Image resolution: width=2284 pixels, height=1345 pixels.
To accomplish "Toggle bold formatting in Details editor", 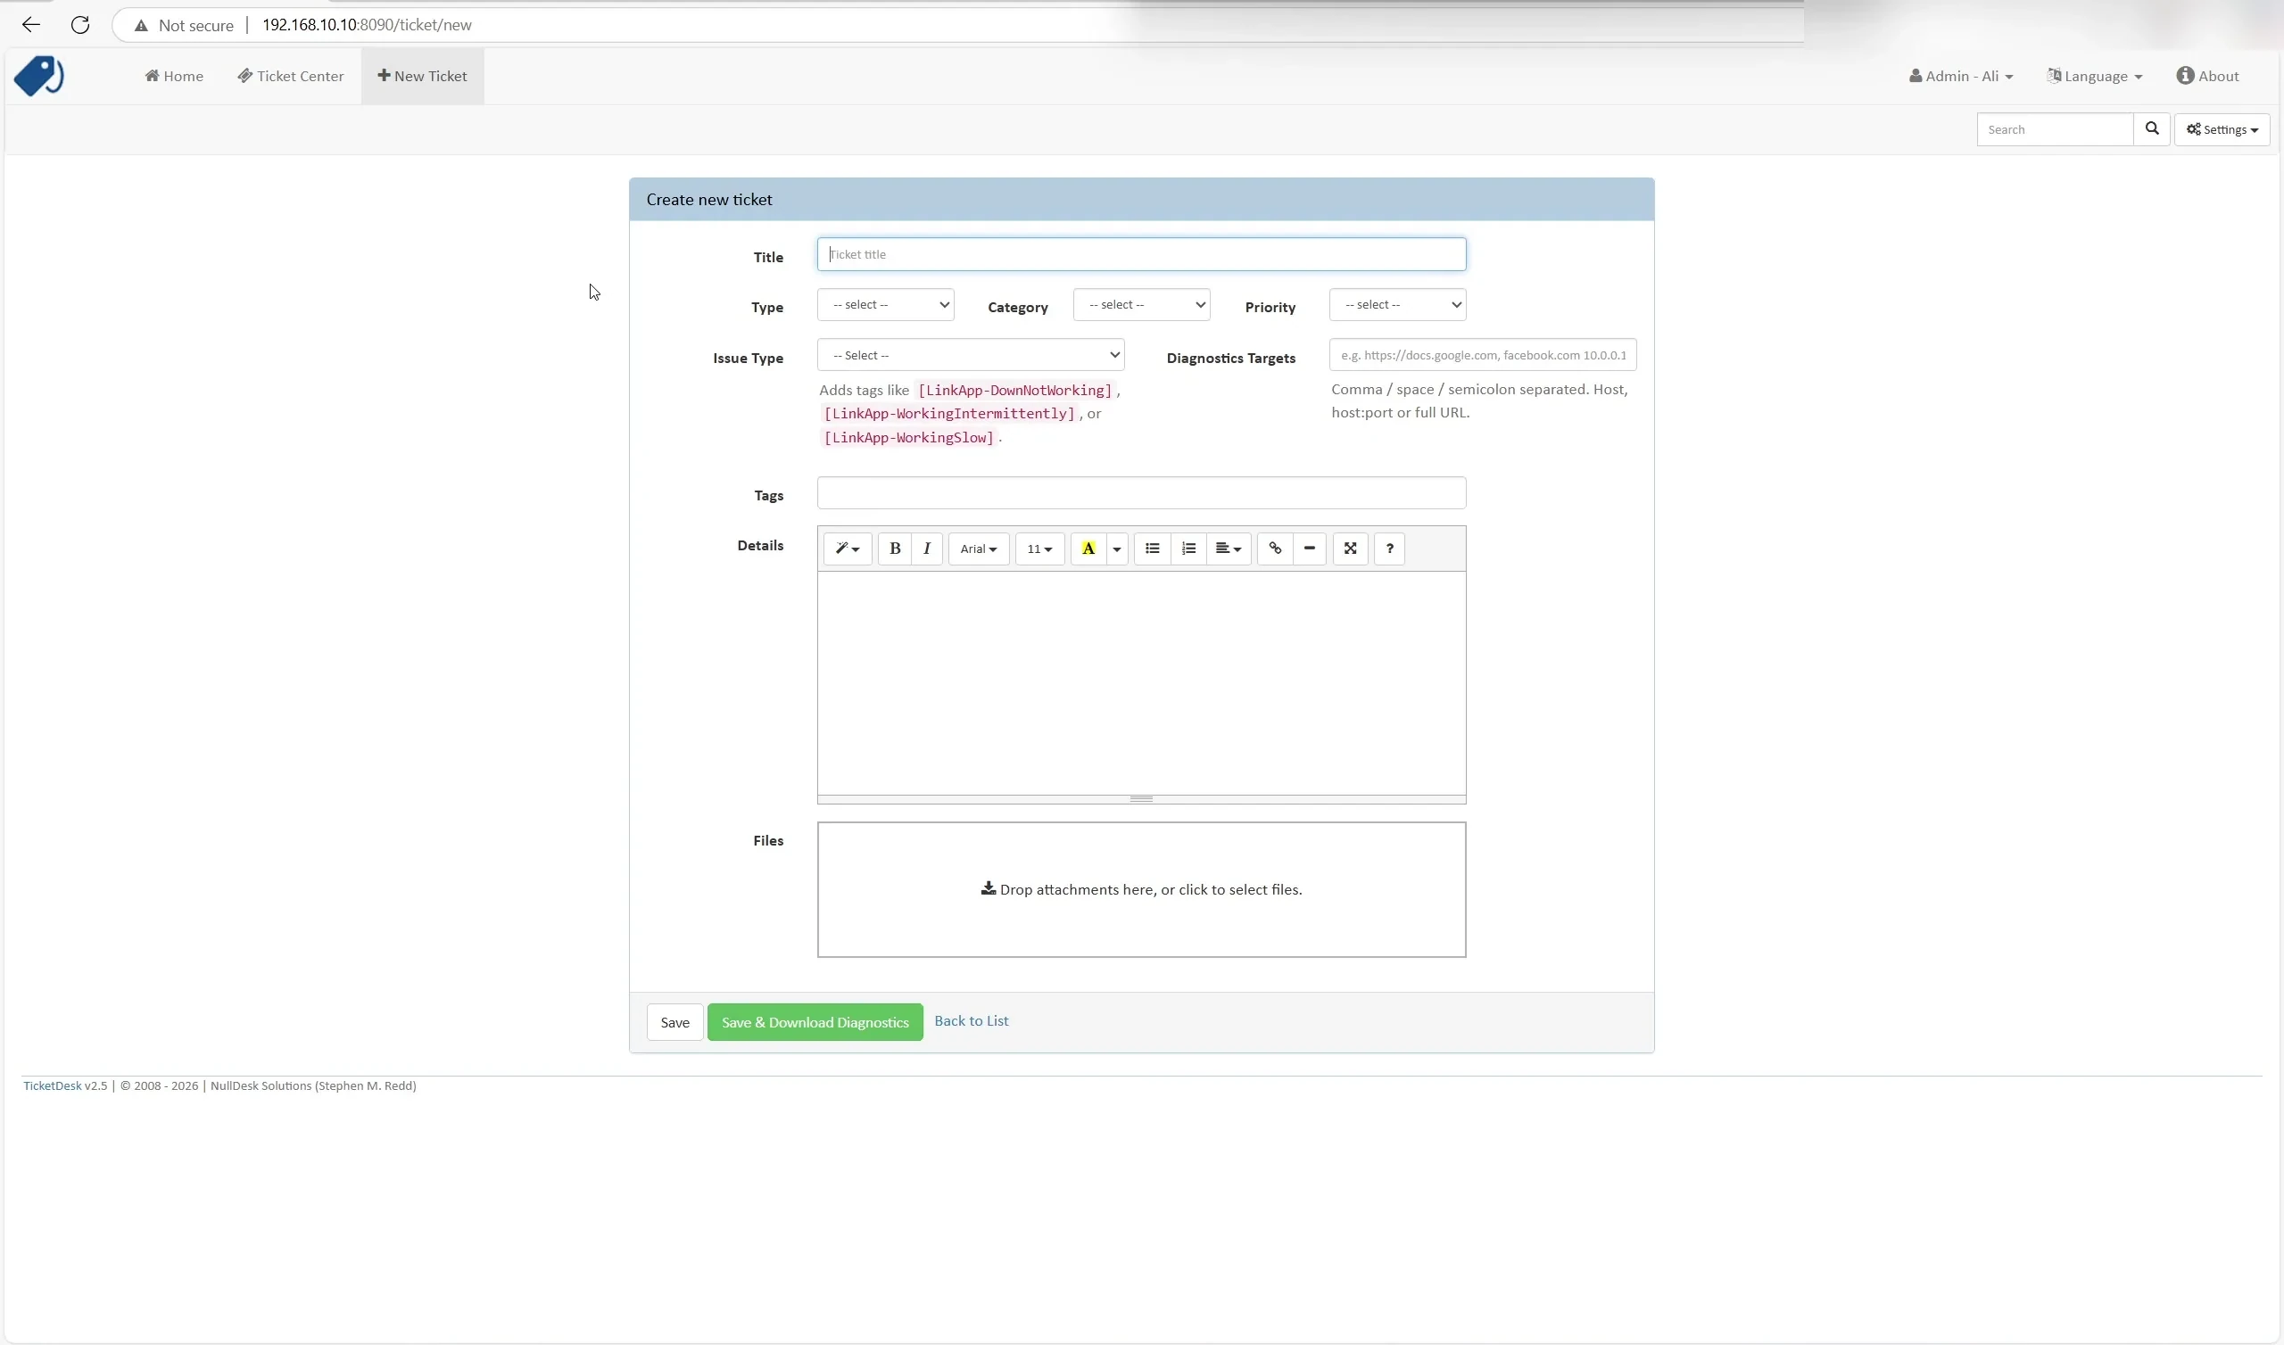I will pos(895,549).
